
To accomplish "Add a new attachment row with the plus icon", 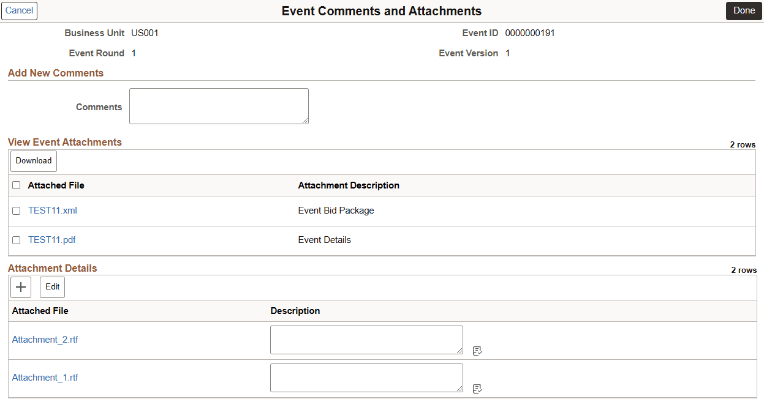I will 20,287.
